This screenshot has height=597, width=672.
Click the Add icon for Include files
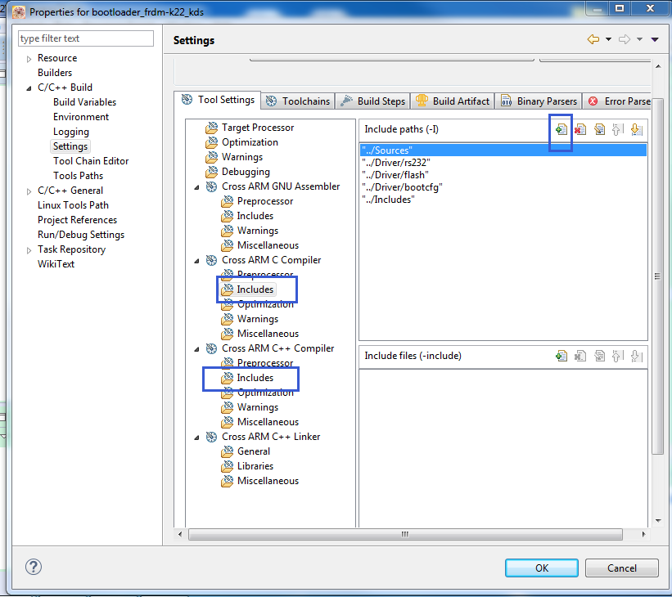tap(561, 356)
